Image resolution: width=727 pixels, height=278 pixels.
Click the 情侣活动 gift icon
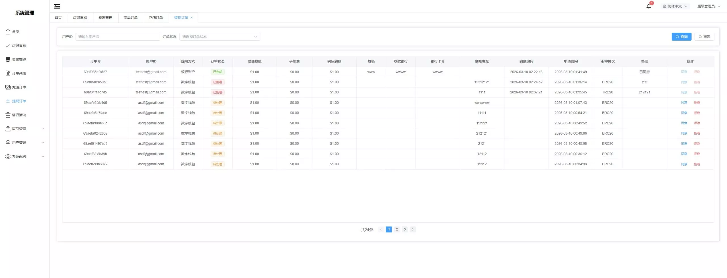[8, 115]
